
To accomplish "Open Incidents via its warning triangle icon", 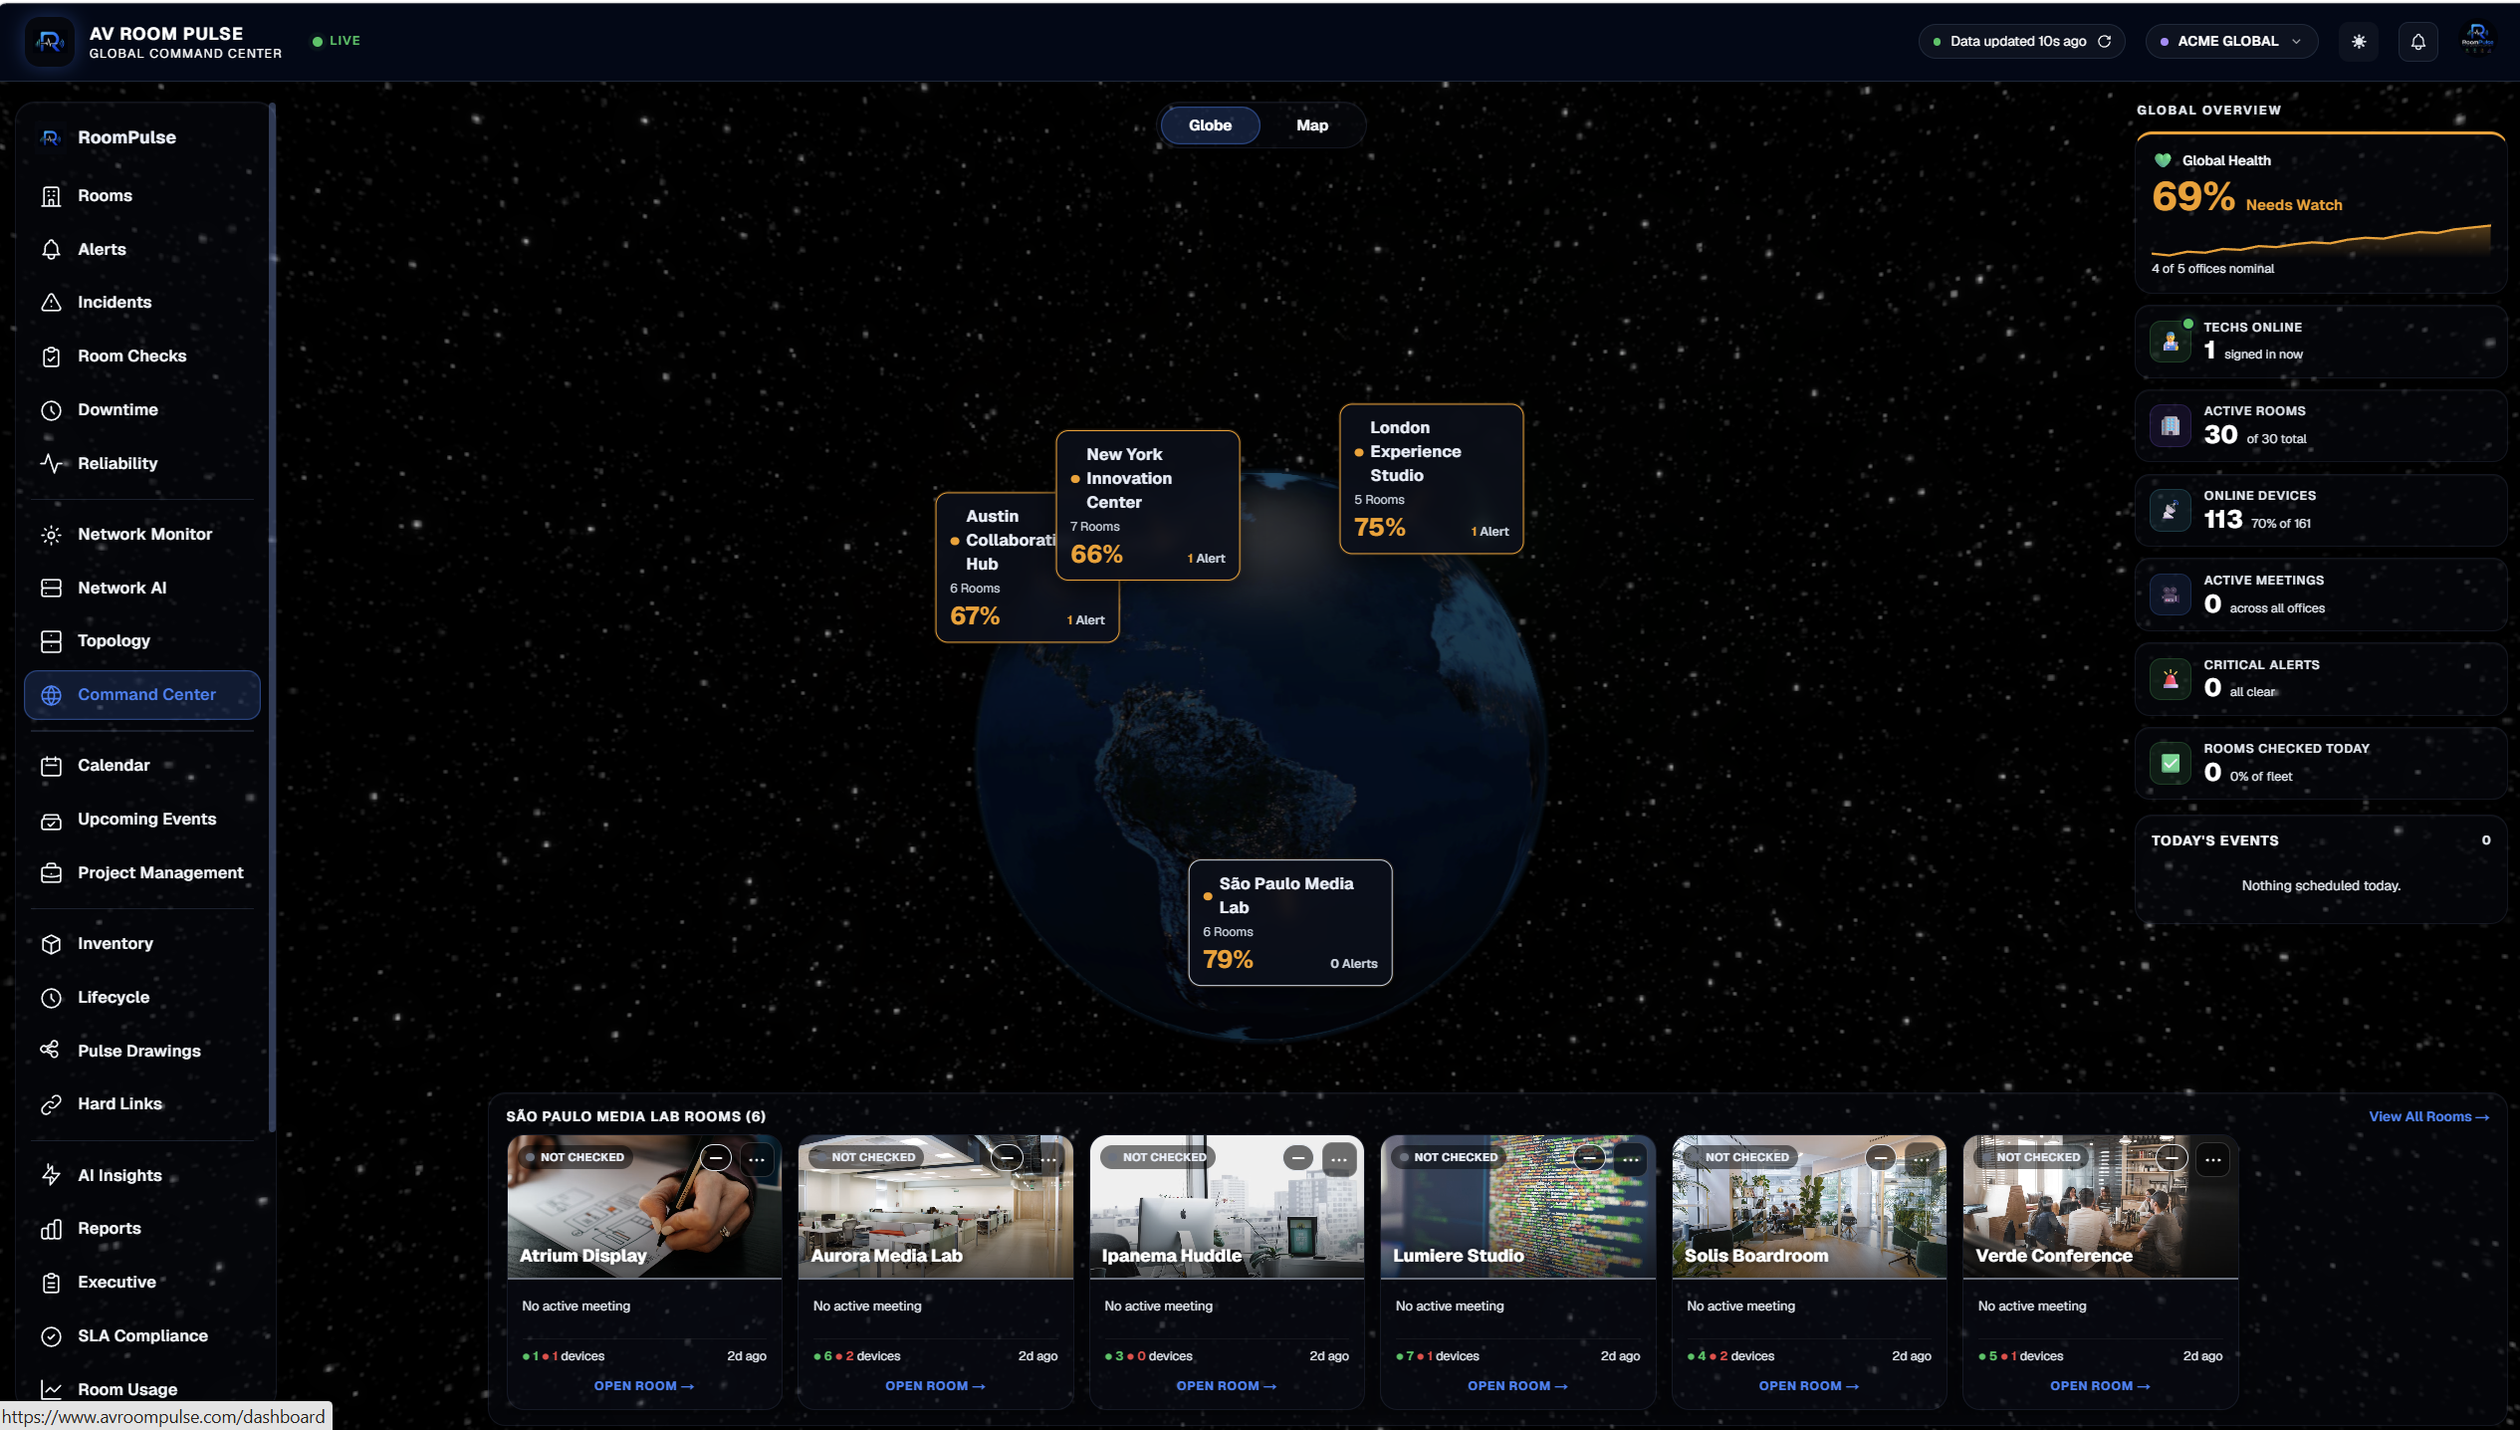I will point(51,303).
